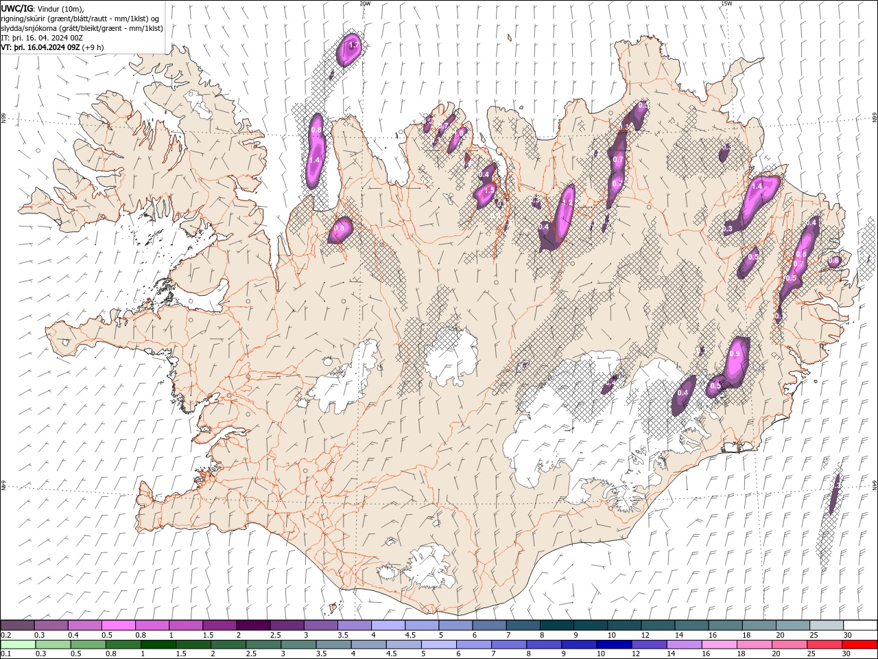Click the 'rigning/skúrir' legend description line
The image size is (878, 659).
coord(80,19)
